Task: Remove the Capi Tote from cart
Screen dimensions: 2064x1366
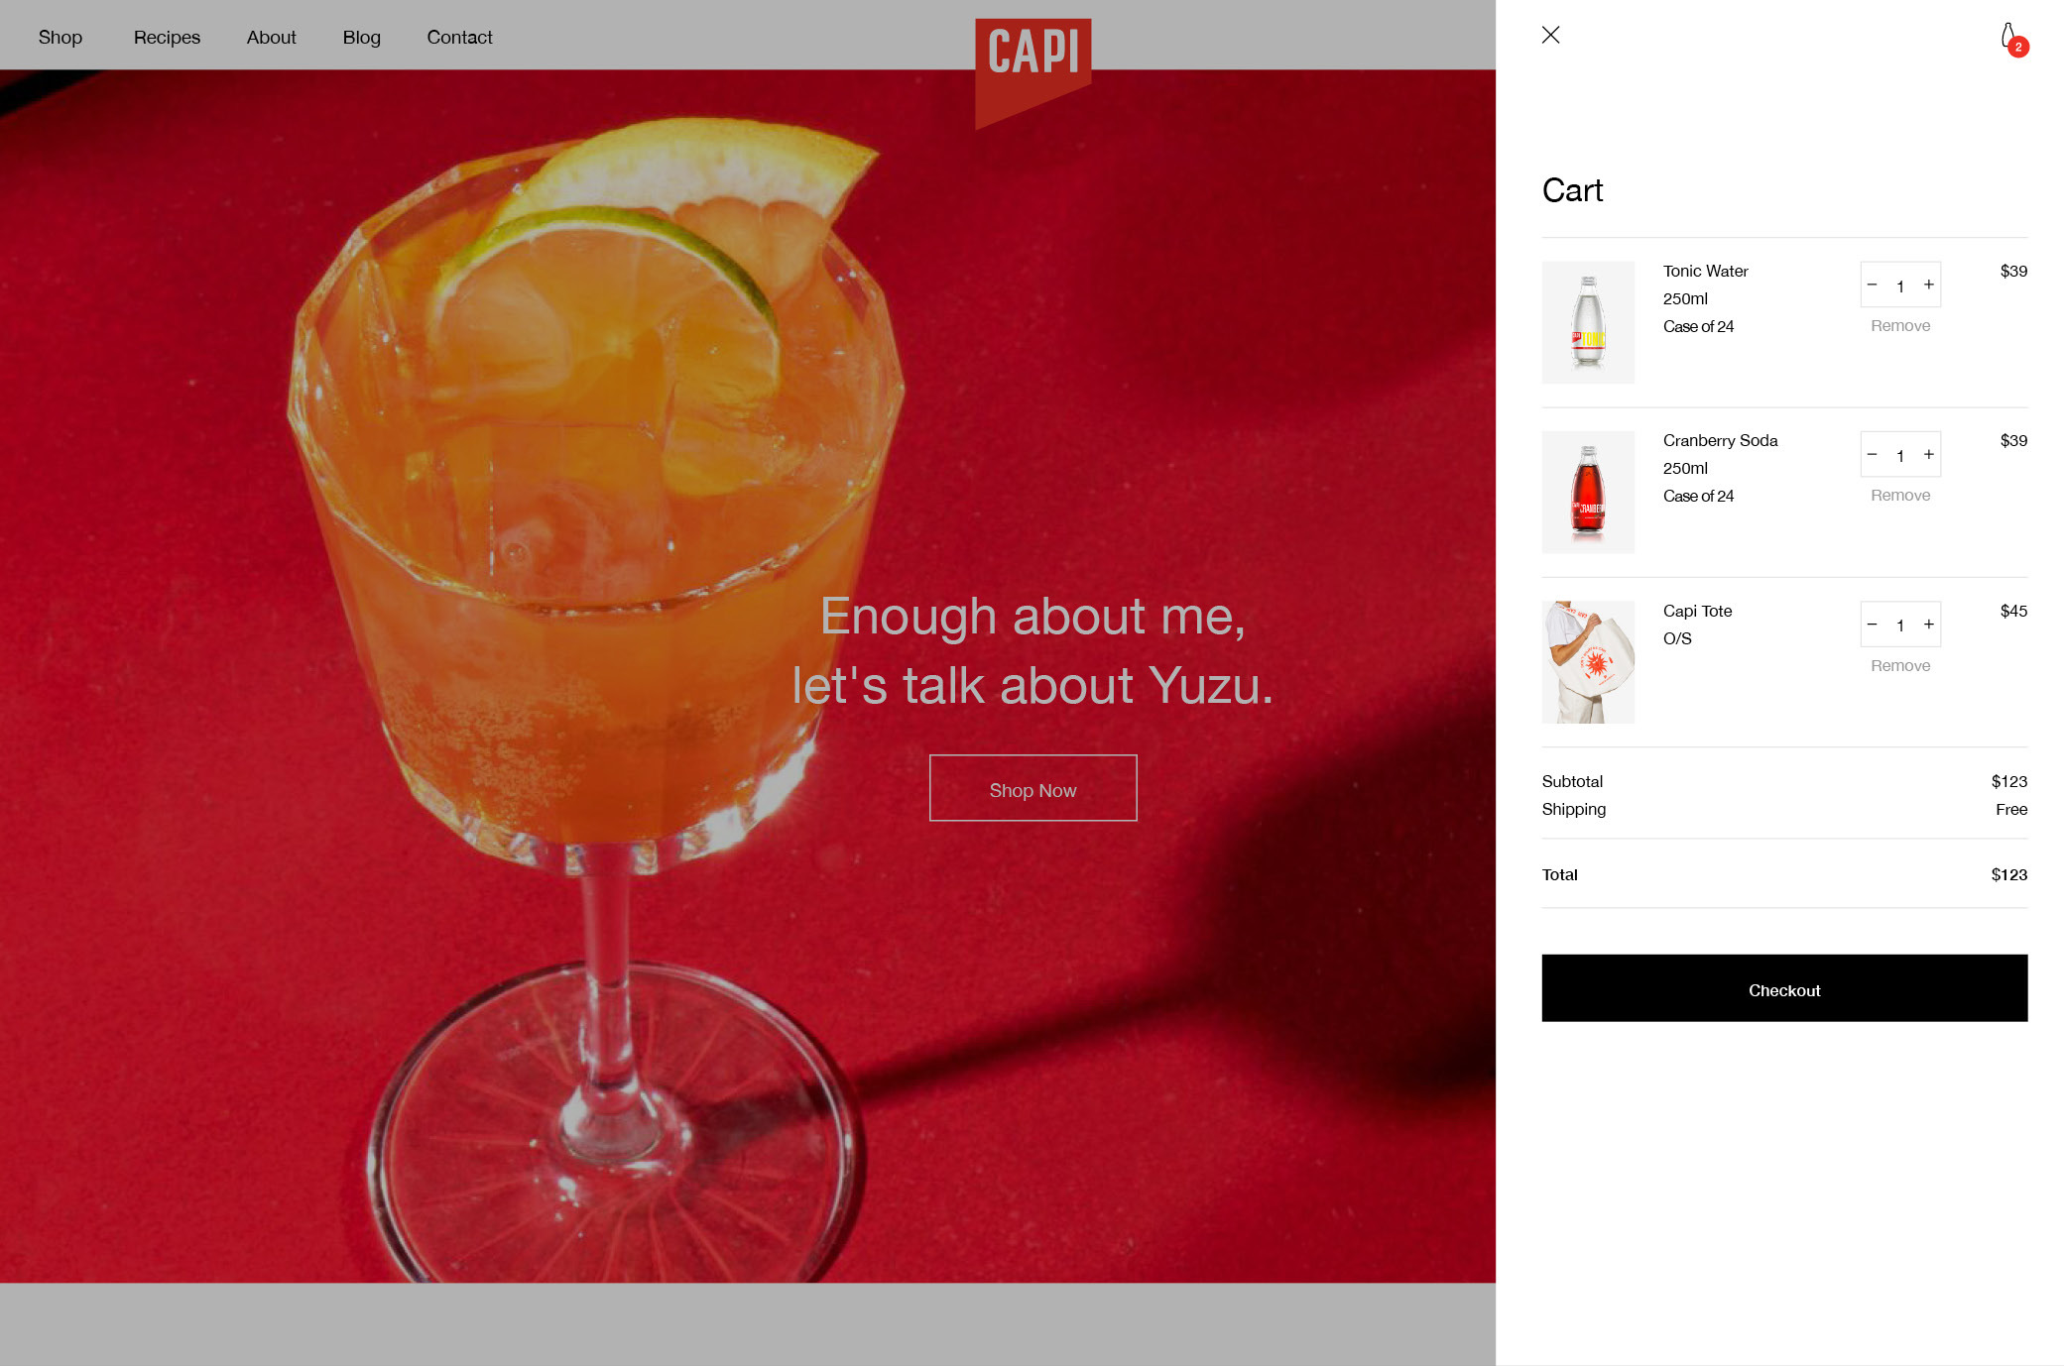Action: [1899, 665]
